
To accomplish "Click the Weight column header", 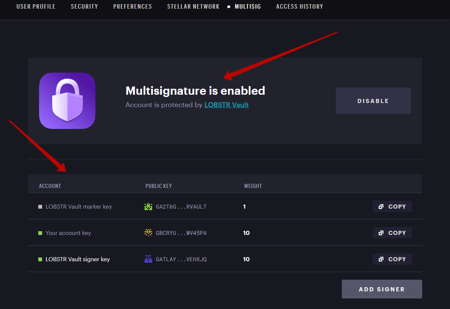I will (253, 186).
